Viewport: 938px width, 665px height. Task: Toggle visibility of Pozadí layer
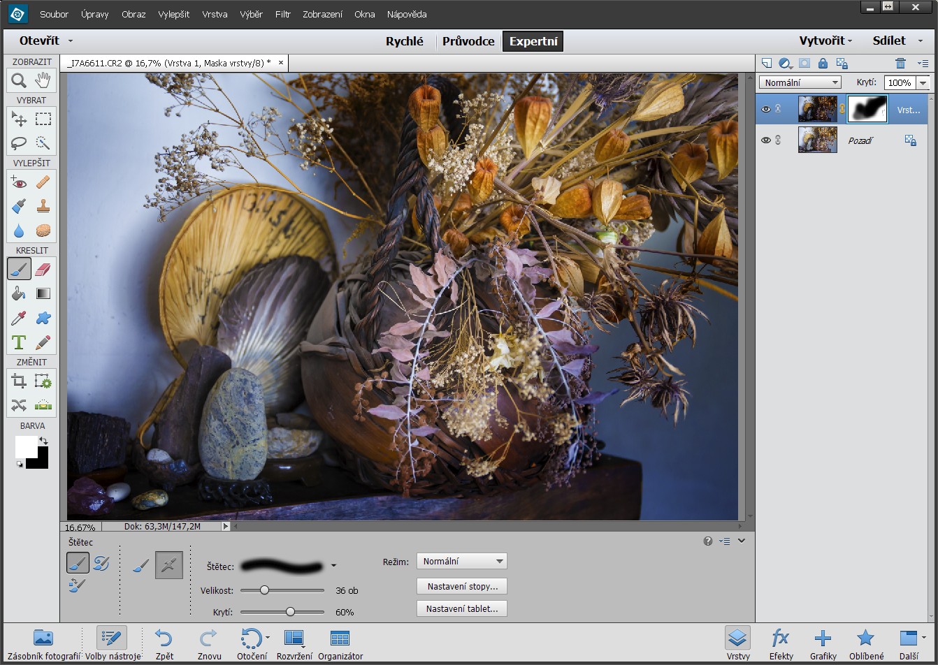(766, 140)
